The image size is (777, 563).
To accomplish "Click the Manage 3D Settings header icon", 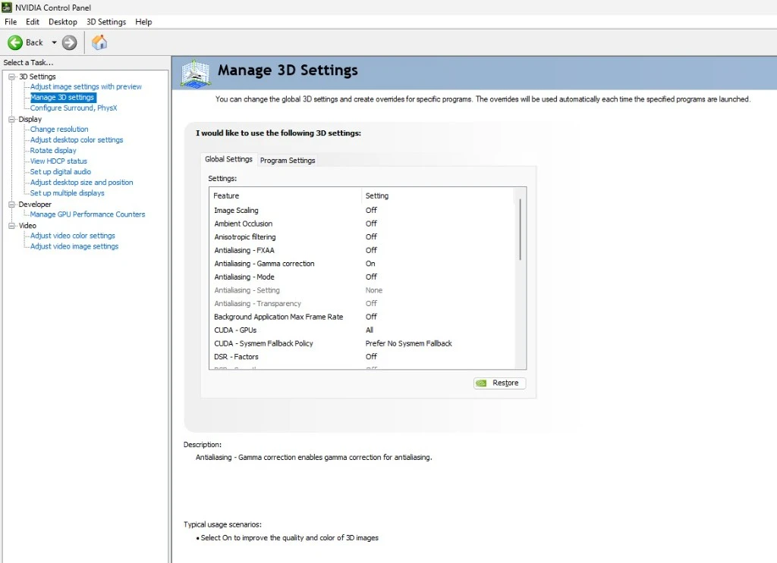I will pos(195,74).
